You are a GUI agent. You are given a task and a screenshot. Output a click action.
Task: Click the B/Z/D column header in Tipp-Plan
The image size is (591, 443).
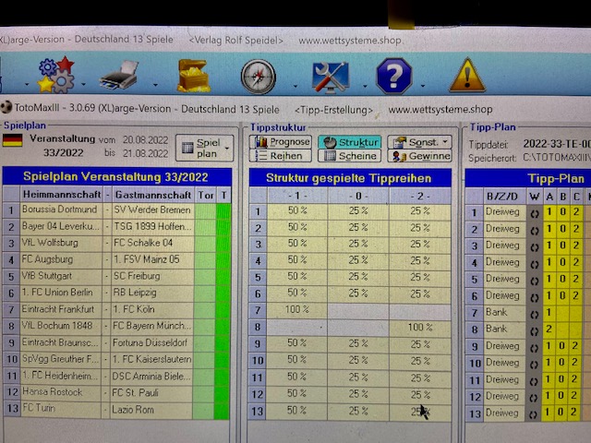(x=504, y=197)
